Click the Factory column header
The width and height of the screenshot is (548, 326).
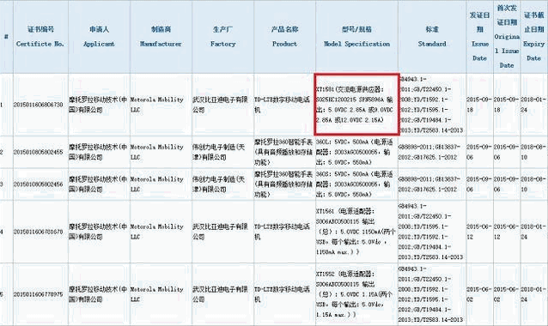point(222,37)
